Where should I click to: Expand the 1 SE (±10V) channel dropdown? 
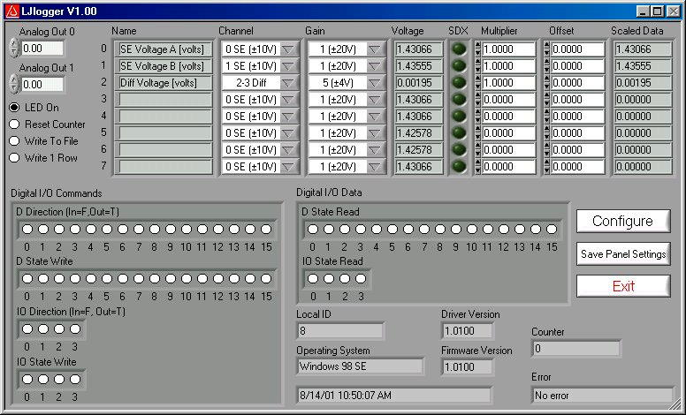pyautogui.click(x=288, y=66)
